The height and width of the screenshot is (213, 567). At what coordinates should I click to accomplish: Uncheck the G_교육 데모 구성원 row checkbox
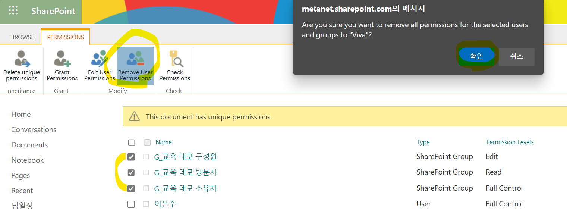coord(131,157)
